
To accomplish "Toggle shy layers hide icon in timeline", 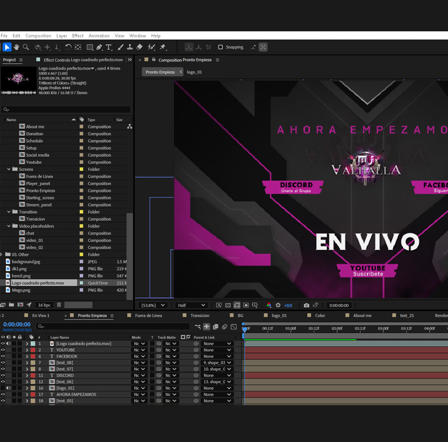I will (207, 327).
